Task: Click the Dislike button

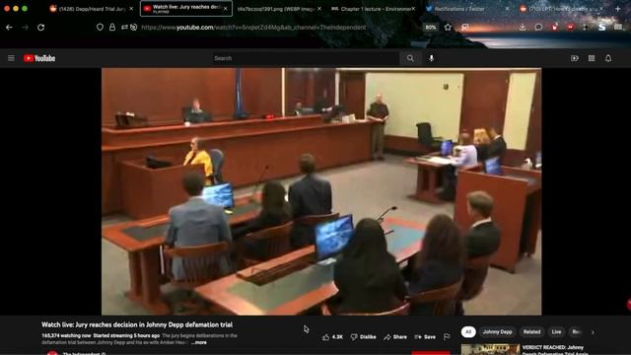Action: (x=364, y=337)
